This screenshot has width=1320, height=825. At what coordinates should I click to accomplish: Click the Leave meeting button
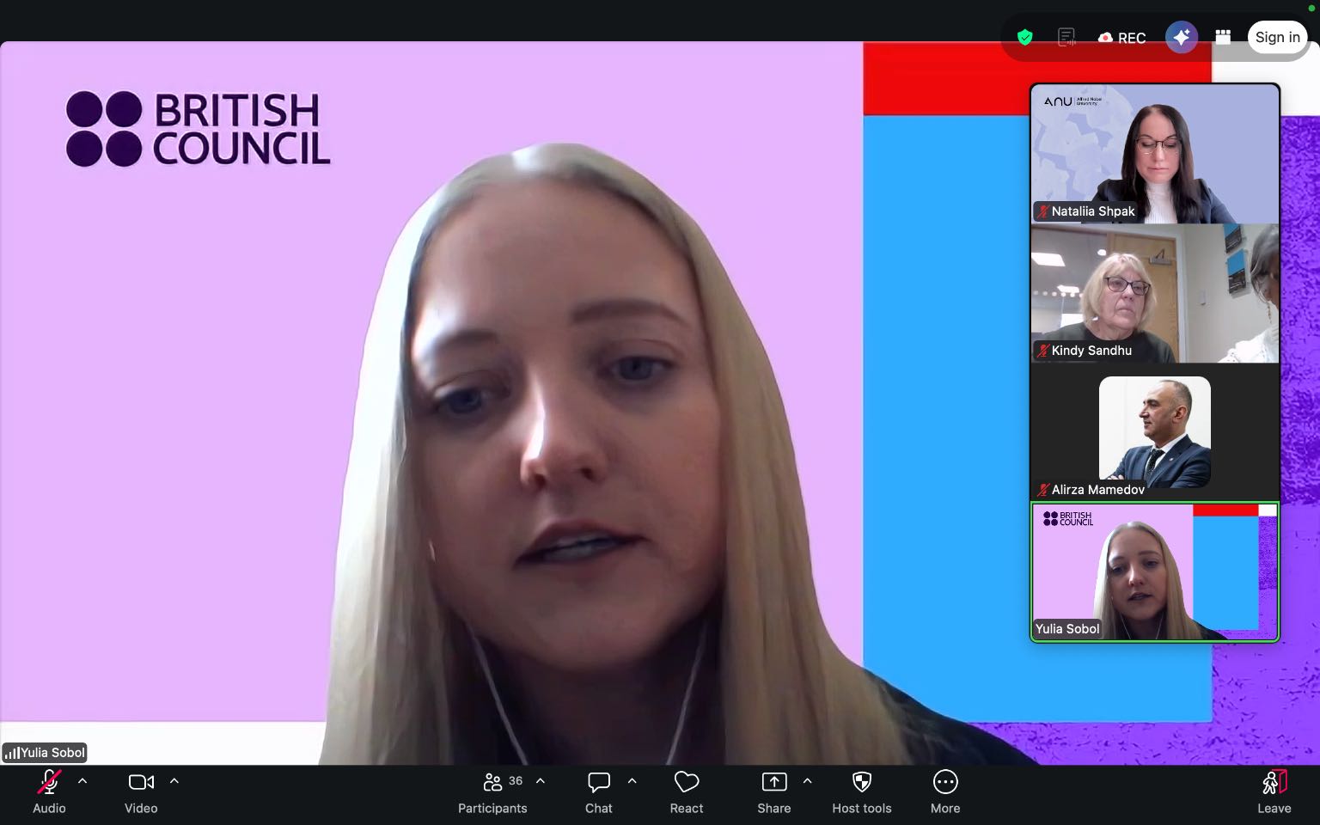pyautogui.click(x=1274, y=791)
